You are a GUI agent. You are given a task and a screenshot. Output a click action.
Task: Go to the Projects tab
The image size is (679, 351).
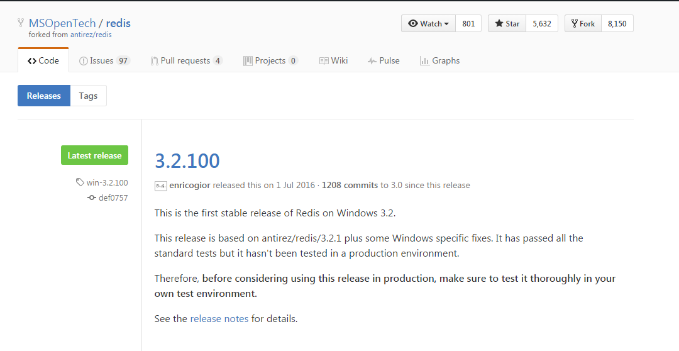click(x=270, y=60)
